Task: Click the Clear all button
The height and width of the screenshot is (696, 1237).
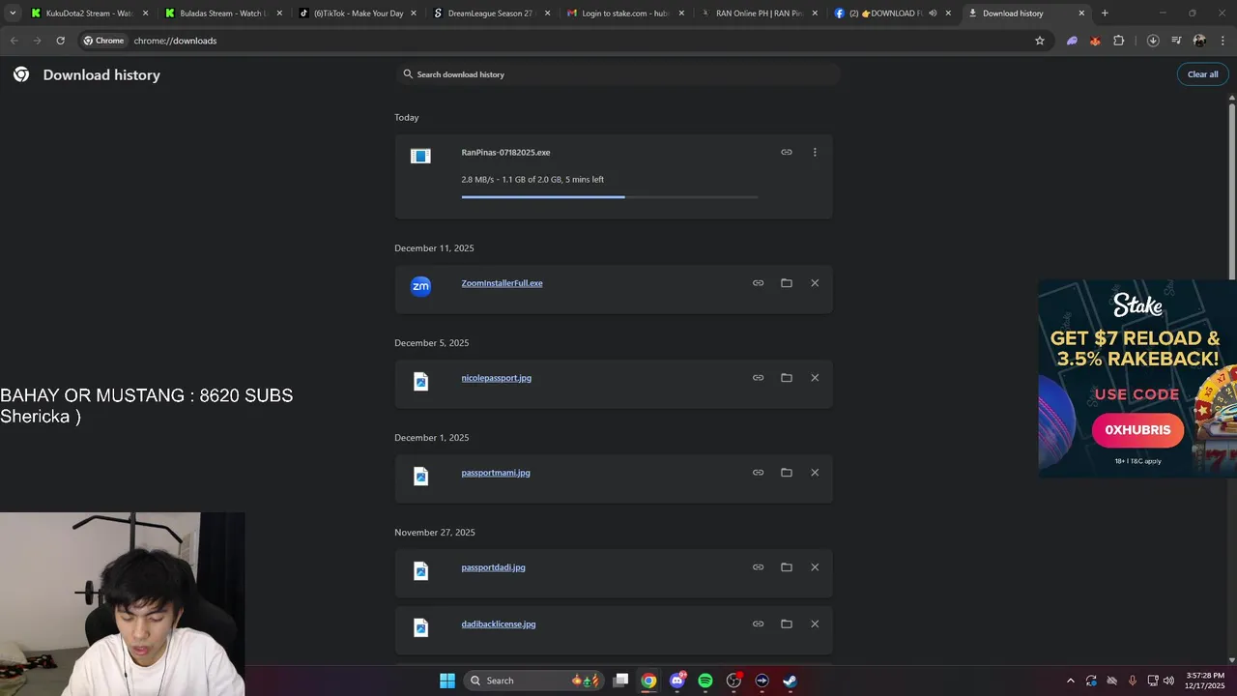Action: 1203,74
